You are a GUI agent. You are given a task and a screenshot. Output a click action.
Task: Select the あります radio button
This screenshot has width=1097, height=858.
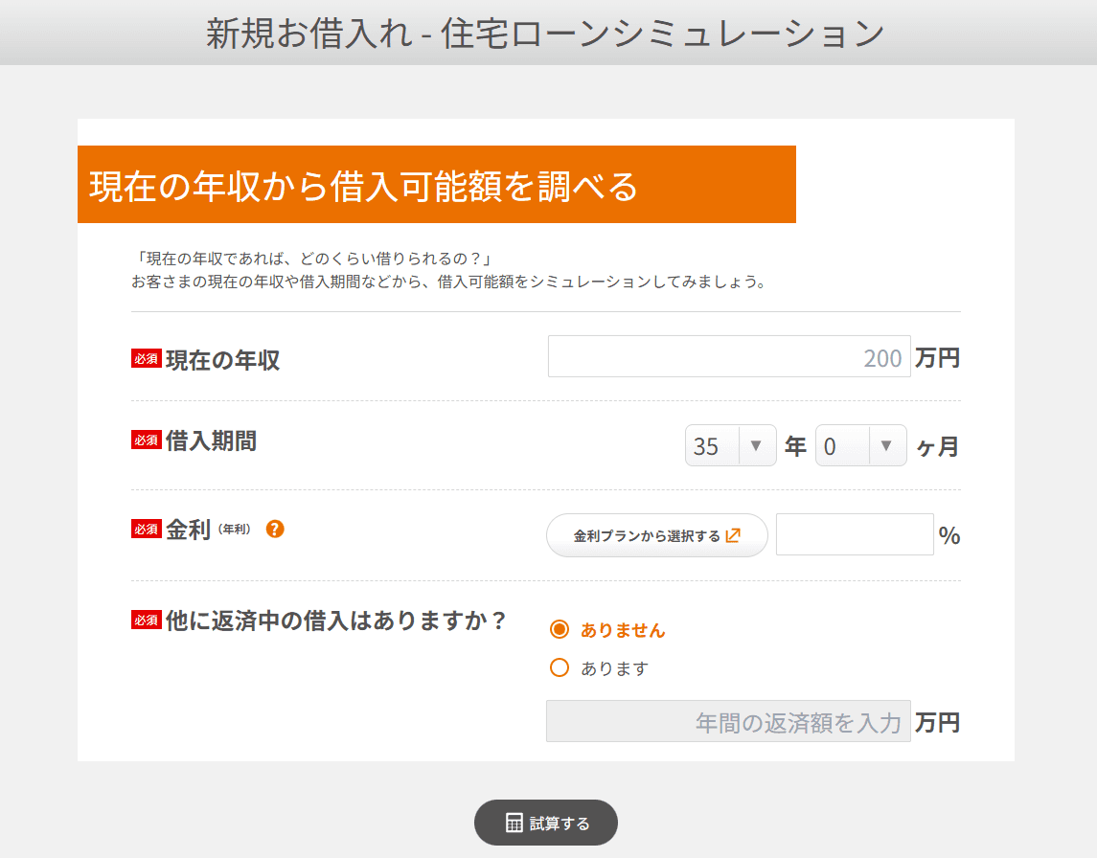point(559,667)
